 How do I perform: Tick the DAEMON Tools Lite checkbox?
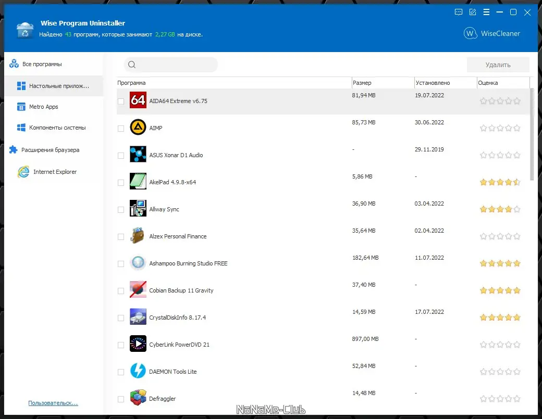tap(120, 372)
